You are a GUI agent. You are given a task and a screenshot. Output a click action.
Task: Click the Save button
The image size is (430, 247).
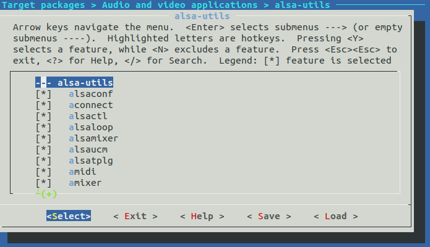click(x=269, y=216)
